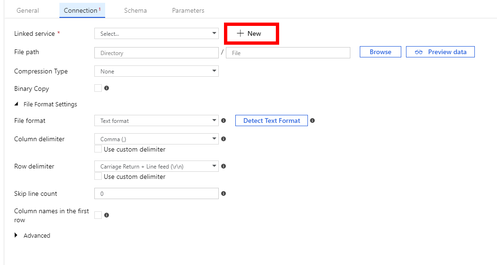Image resolution: width=497 pixels, height=265 pixels.
Task: Click the New linked service button
Action: [x=251, y=33]
